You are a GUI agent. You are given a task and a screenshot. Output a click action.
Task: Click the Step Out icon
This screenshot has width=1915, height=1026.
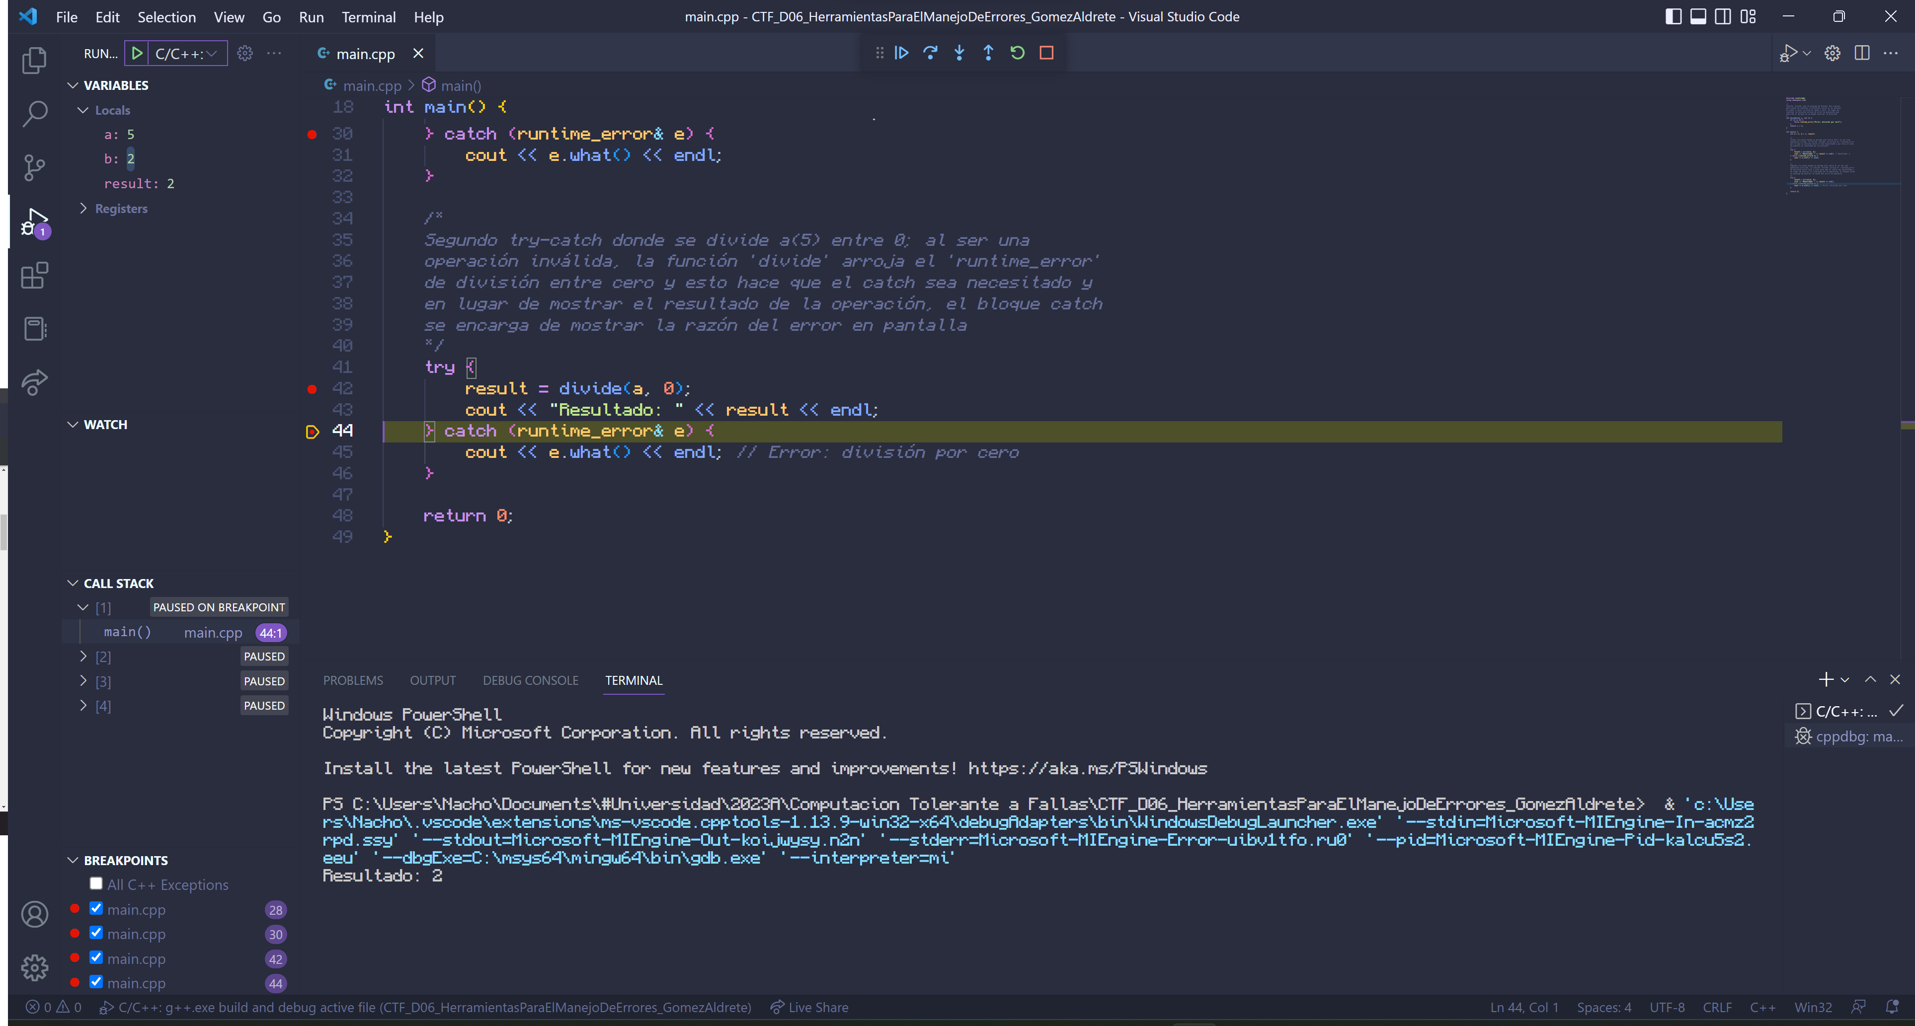point(989,53)
